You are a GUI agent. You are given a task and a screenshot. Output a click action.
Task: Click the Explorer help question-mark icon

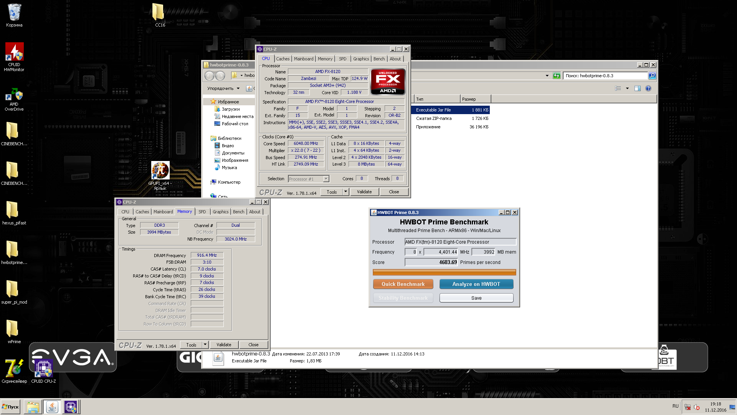[x=648, y=88]
